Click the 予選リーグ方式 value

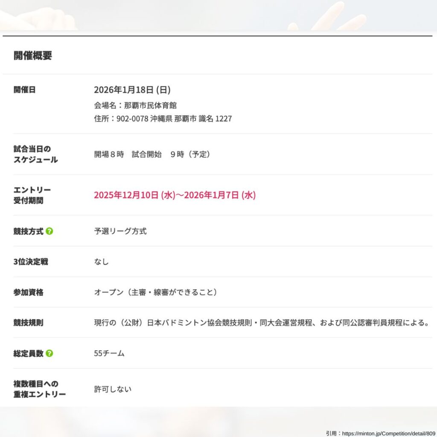[120, 231]
